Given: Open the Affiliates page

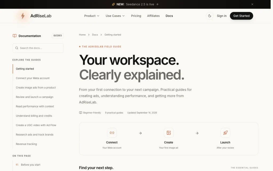Looking at the screenshot, I should click(153, 16).
